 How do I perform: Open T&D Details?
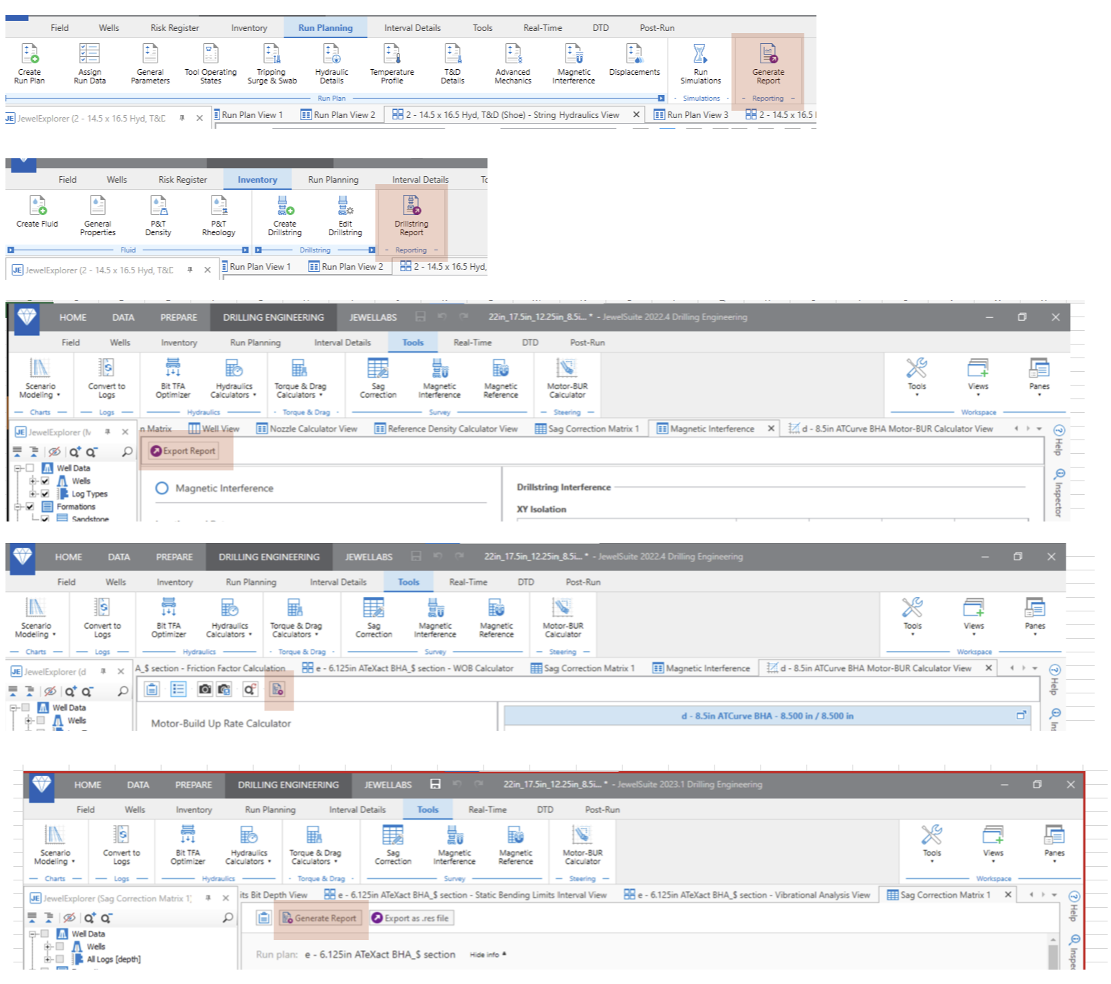point(453,63)
